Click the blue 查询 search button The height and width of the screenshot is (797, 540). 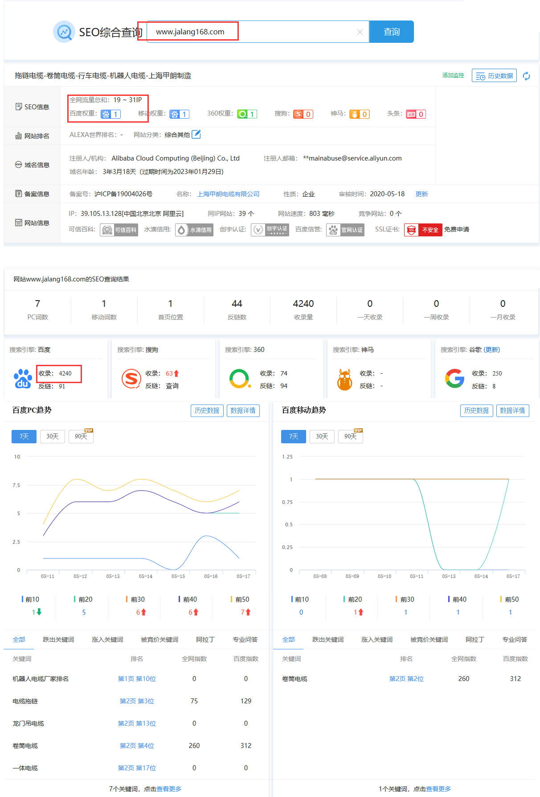point(392,32)
